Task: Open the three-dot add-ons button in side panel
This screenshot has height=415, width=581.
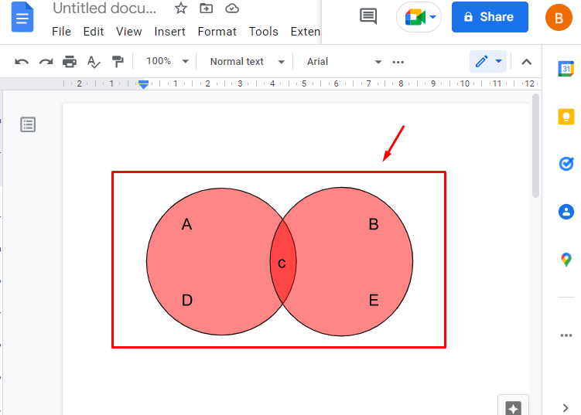Action: [566, 335]
